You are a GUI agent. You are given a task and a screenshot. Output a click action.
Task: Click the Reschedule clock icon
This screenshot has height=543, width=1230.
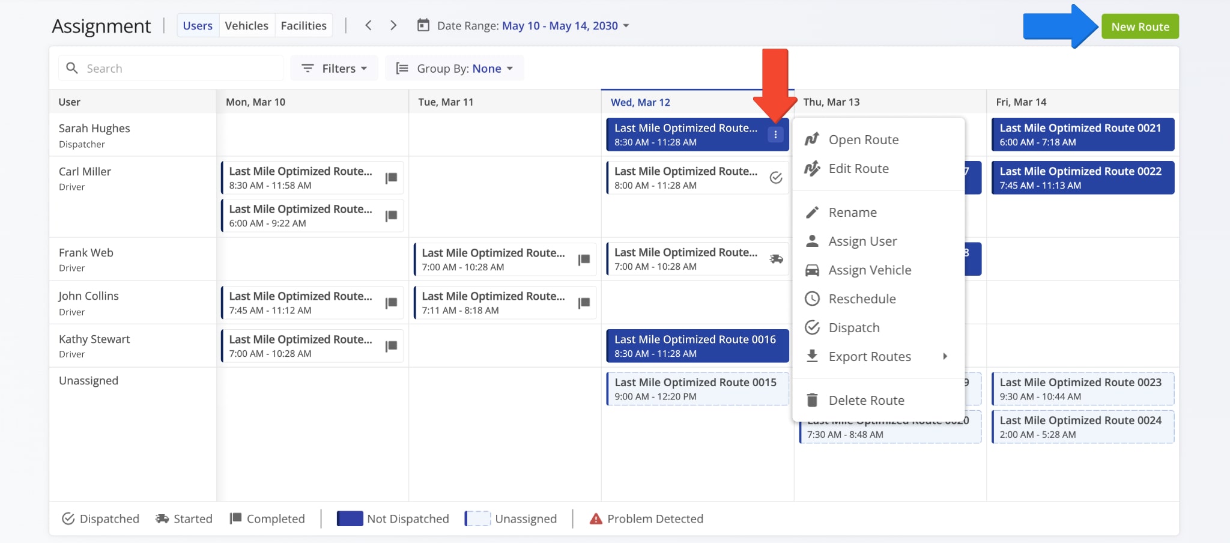point(812,299)
